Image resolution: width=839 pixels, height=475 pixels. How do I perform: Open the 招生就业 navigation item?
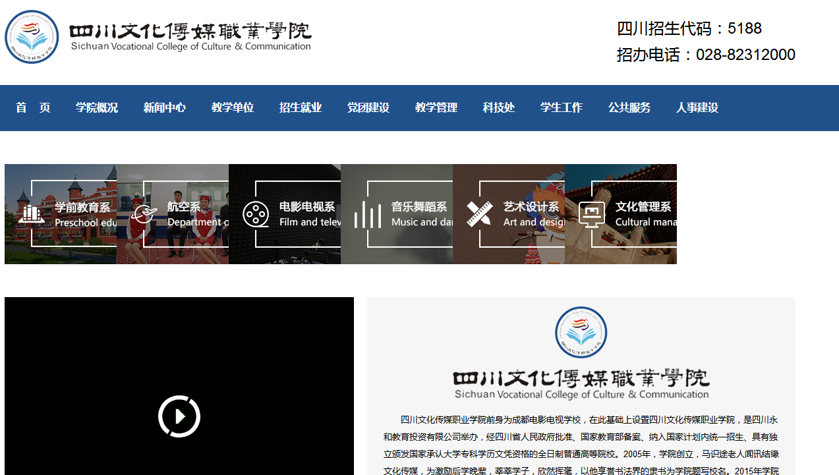[x=301, y=108]
